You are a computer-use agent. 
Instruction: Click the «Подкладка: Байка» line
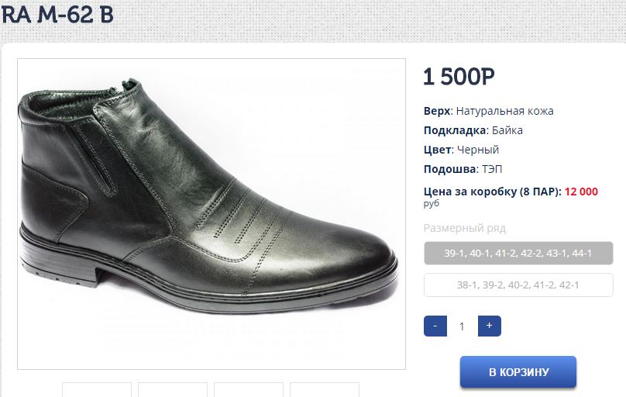[473, 130]
